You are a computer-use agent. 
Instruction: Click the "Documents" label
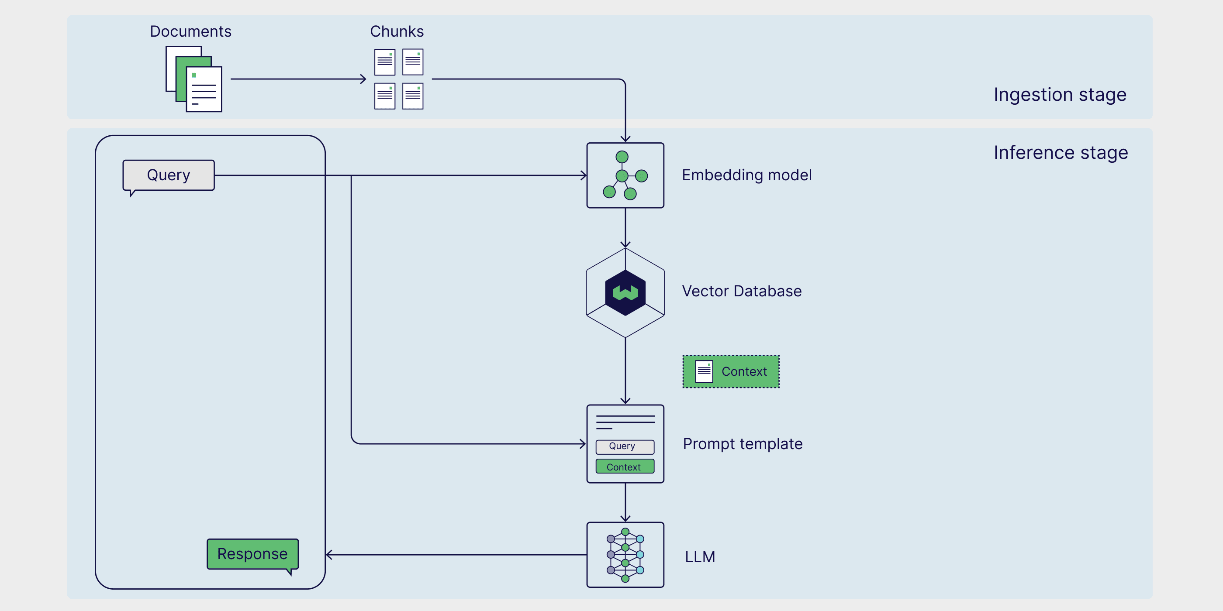pyautogui.click(x=191, y=31)
